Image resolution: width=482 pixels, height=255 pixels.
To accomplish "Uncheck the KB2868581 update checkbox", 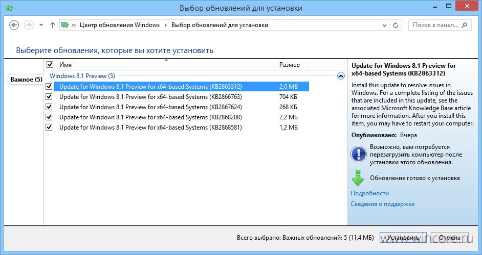I will pos(49,127).
